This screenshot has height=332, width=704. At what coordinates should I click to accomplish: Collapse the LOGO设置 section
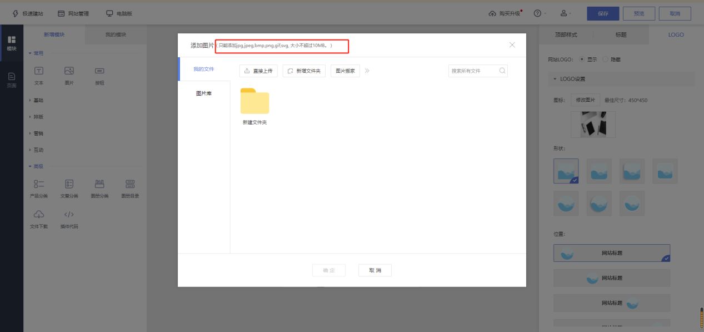coord(621,79)
